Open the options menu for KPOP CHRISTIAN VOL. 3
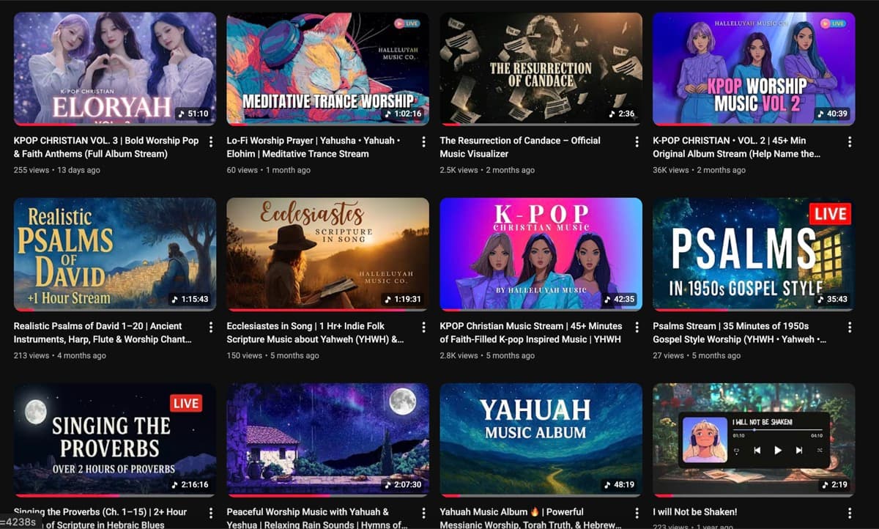Screen dimensions: 879x529 210,143
